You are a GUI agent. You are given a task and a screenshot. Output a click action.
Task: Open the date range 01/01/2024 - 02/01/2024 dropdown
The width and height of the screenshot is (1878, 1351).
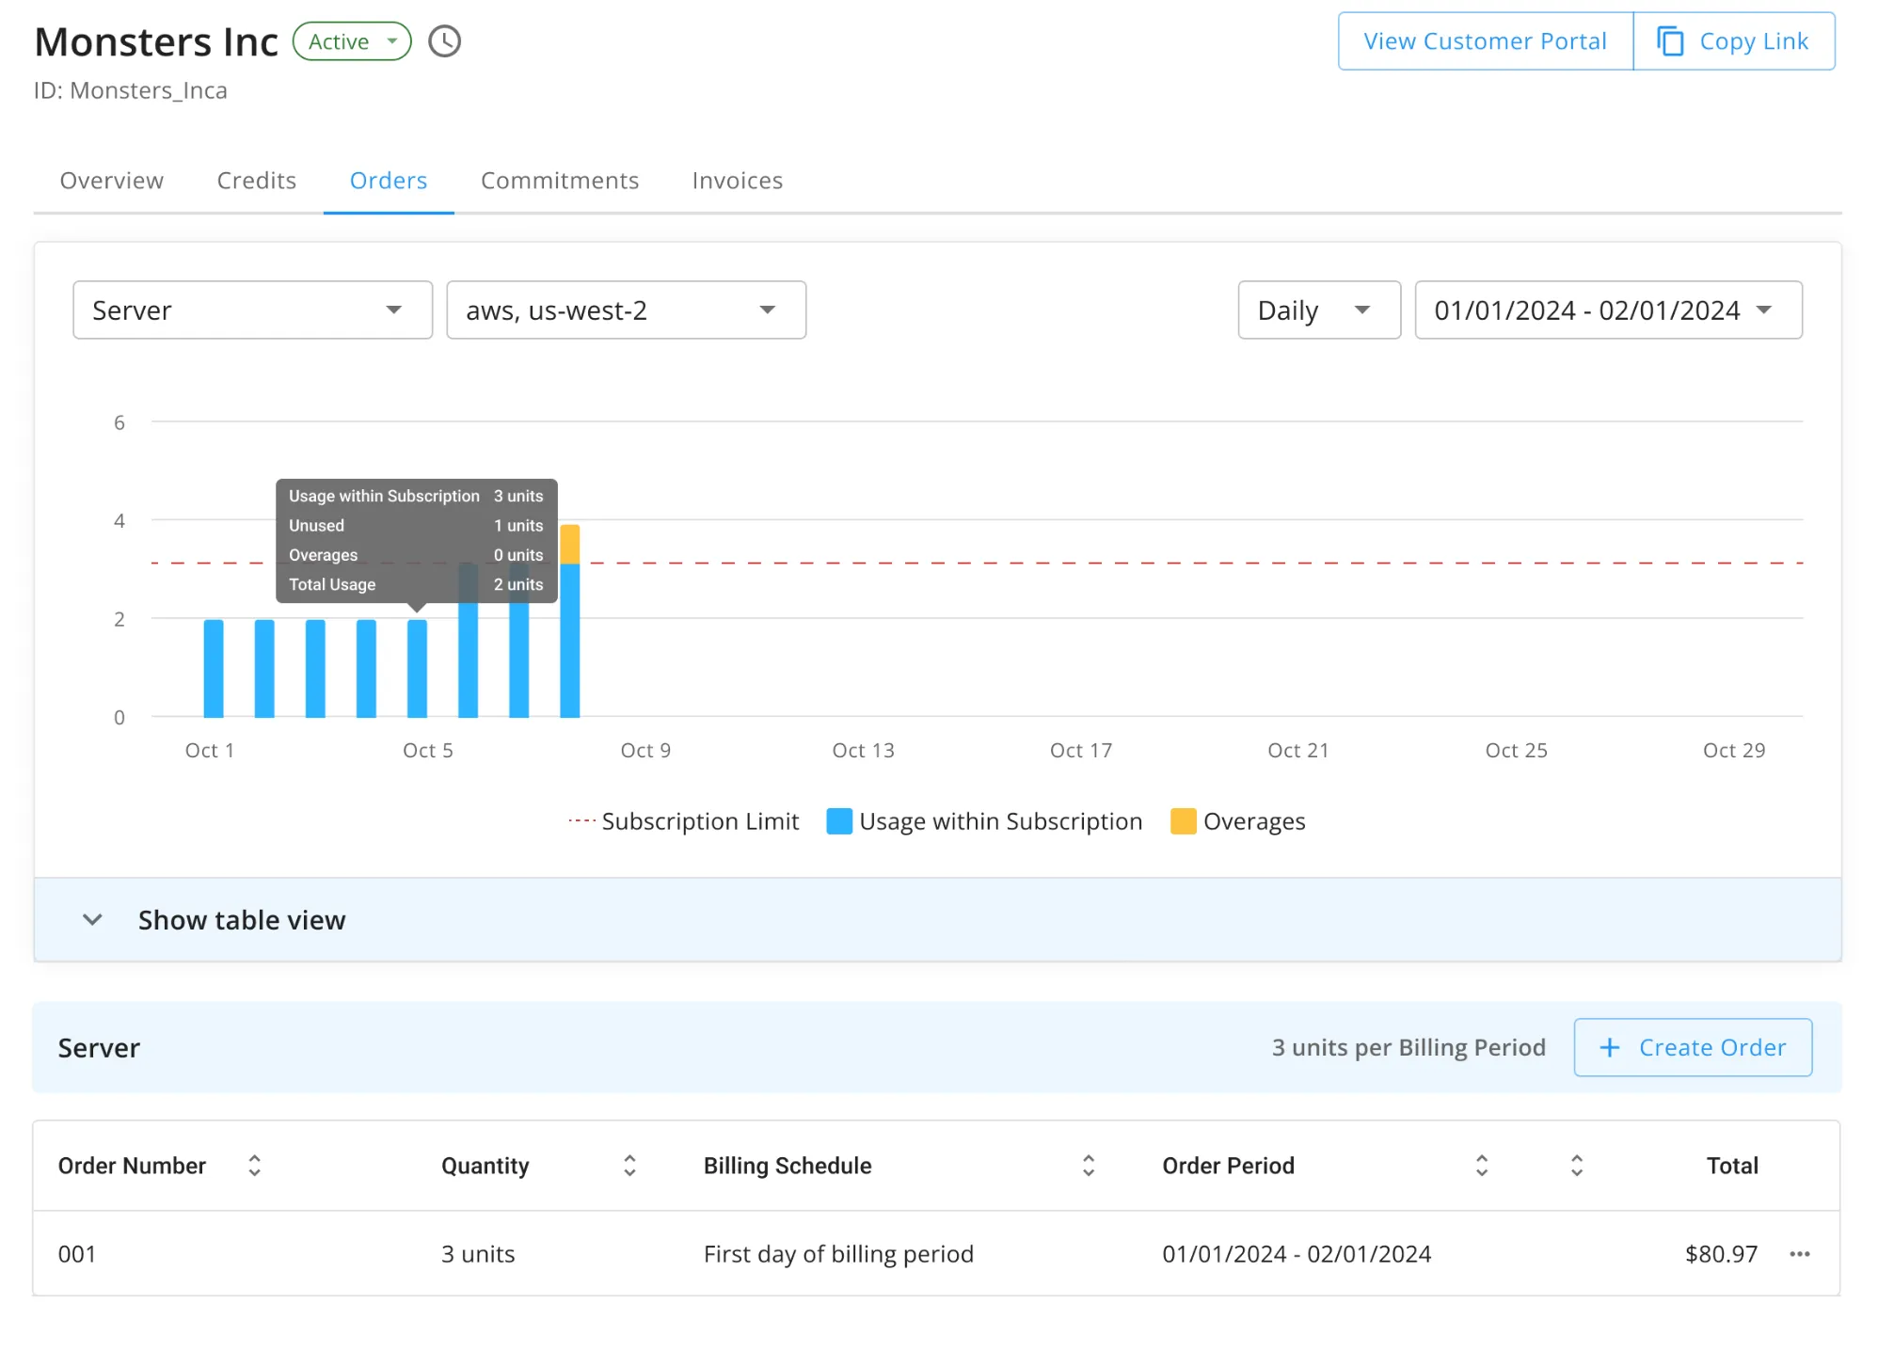pyautogui.click(x=1608, y=310)
